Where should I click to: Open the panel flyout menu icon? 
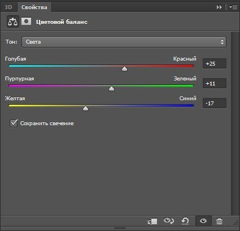233,7
